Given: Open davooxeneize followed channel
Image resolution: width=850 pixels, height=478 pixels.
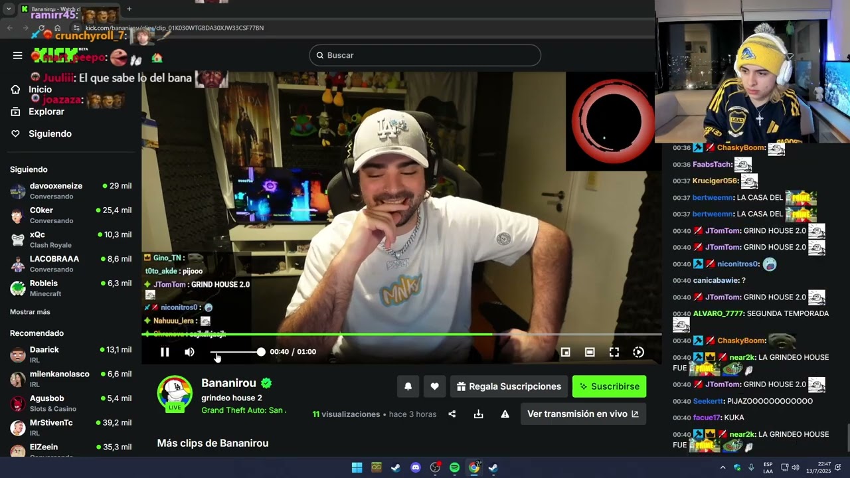Looking at the screenshot, I should (70, 191).
